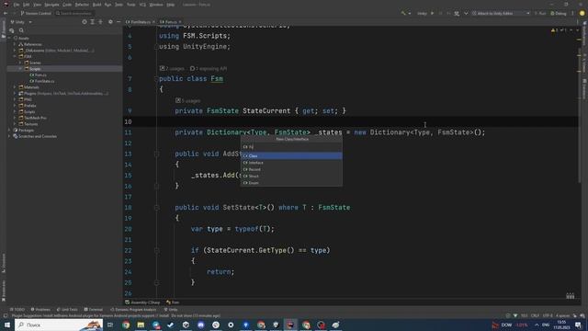Open the View menu
The height and width of the screenshot is (331, 588).
37,5
